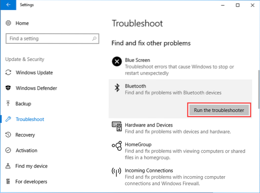Click the Bluetooth symbol icon
260x193 pixels.
click(117, 88)
